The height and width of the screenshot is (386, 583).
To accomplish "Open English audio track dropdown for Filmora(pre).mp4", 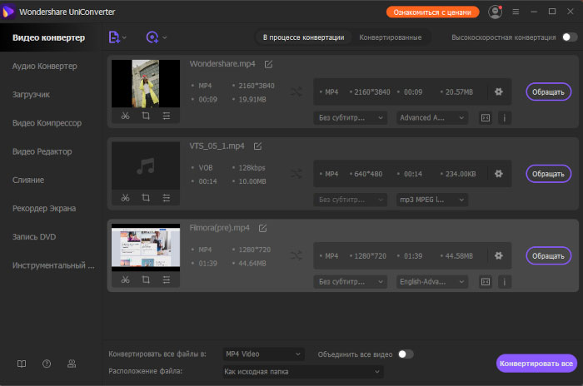I will [431, 282].
